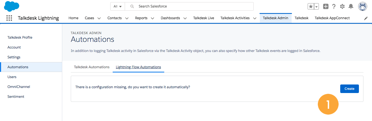Viewport: 372px width, 121px height.
Task: Expand the Reports tab chevron
Action: pyautogui.click(x=152, y=18)
